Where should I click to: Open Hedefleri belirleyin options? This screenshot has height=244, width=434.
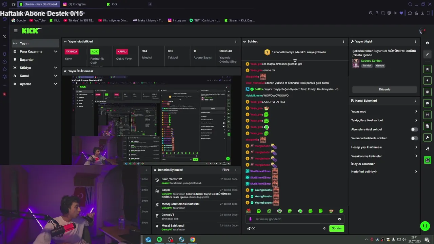[x=384, y=172]
